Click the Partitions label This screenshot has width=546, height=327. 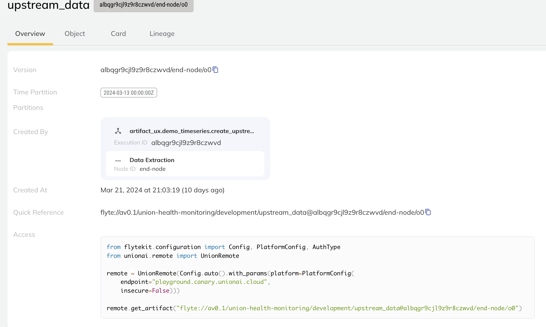28,107
